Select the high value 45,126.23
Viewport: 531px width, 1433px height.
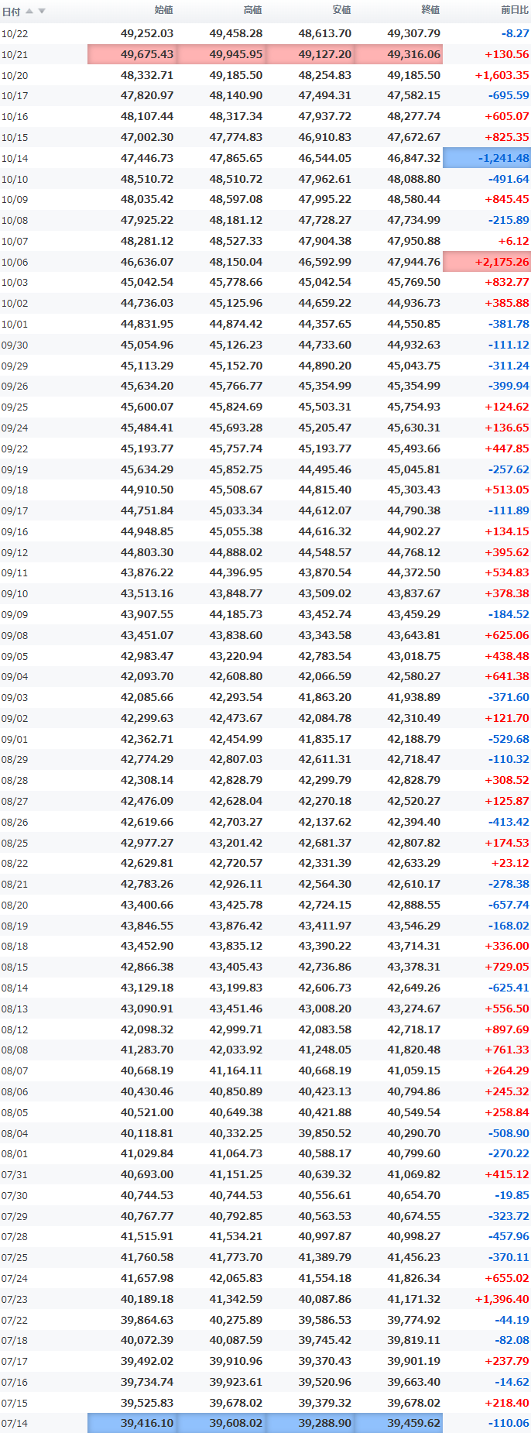point(236,345)
